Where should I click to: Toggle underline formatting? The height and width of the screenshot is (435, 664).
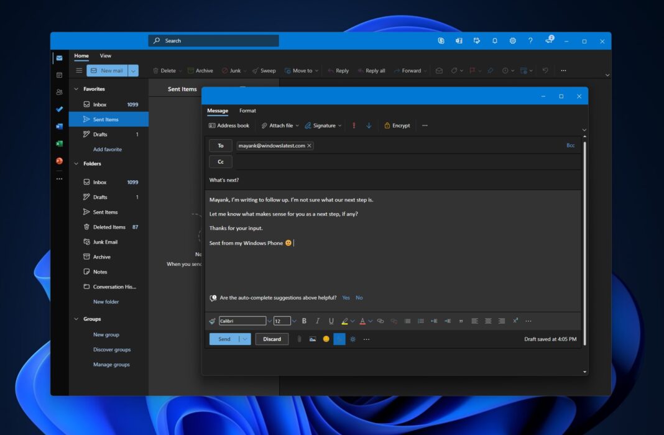331,321
